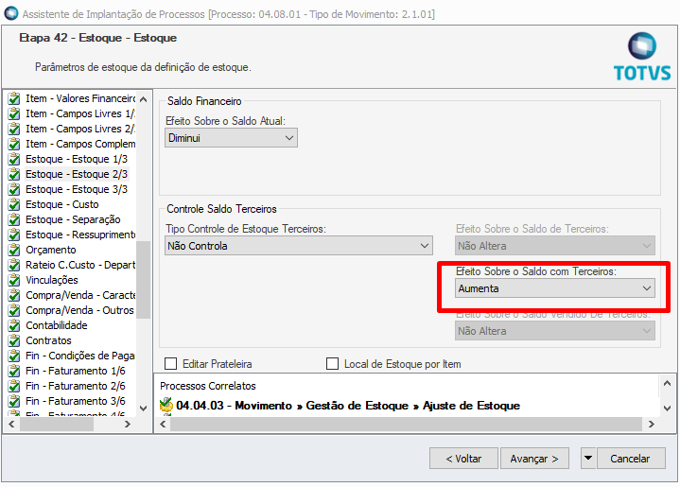Go to Orçamento step
The width and height of the screenshot is (680, 487).
51,250
